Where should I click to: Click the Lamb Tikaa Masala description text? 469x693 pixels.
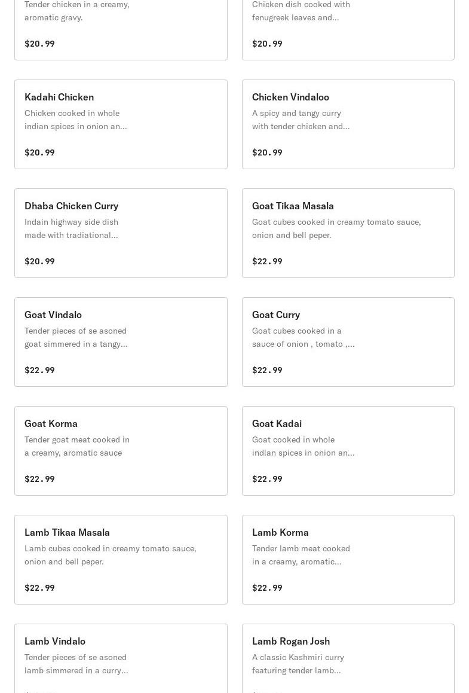tap(110, 555)
